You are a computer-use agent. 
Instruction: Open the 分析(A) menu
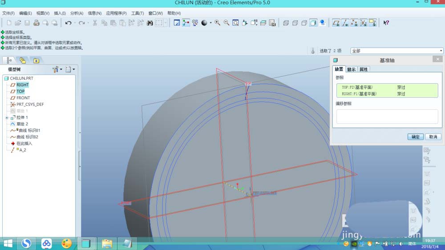coord(77,13)
